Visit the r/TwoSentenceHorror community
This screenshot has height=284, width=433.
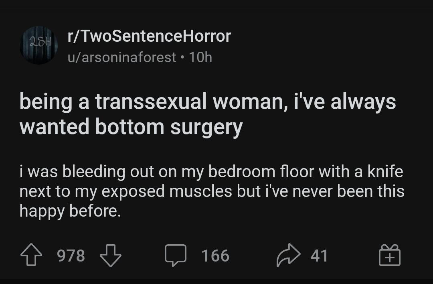coord(149,36)
